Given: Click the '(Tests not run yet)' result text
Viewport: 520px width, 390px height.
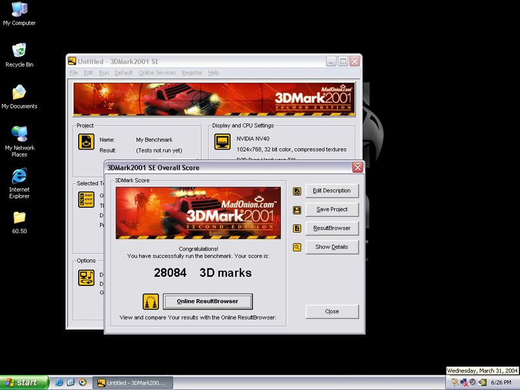Looking at the screenshot, I should pyautogui.click(x=159, y=150).
